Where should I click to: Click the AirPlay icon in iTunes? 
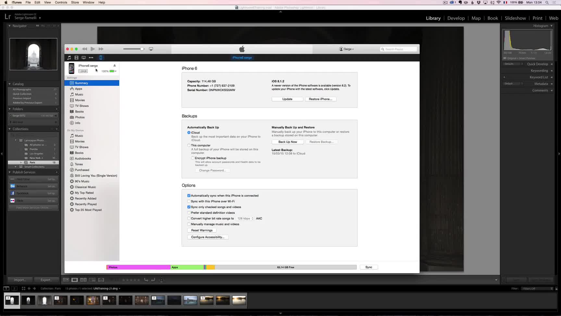click(x=151, y=49)
